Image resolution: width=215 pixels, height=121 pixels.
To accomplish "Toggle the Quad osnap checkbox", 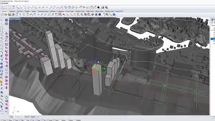I will click(47, 120).
